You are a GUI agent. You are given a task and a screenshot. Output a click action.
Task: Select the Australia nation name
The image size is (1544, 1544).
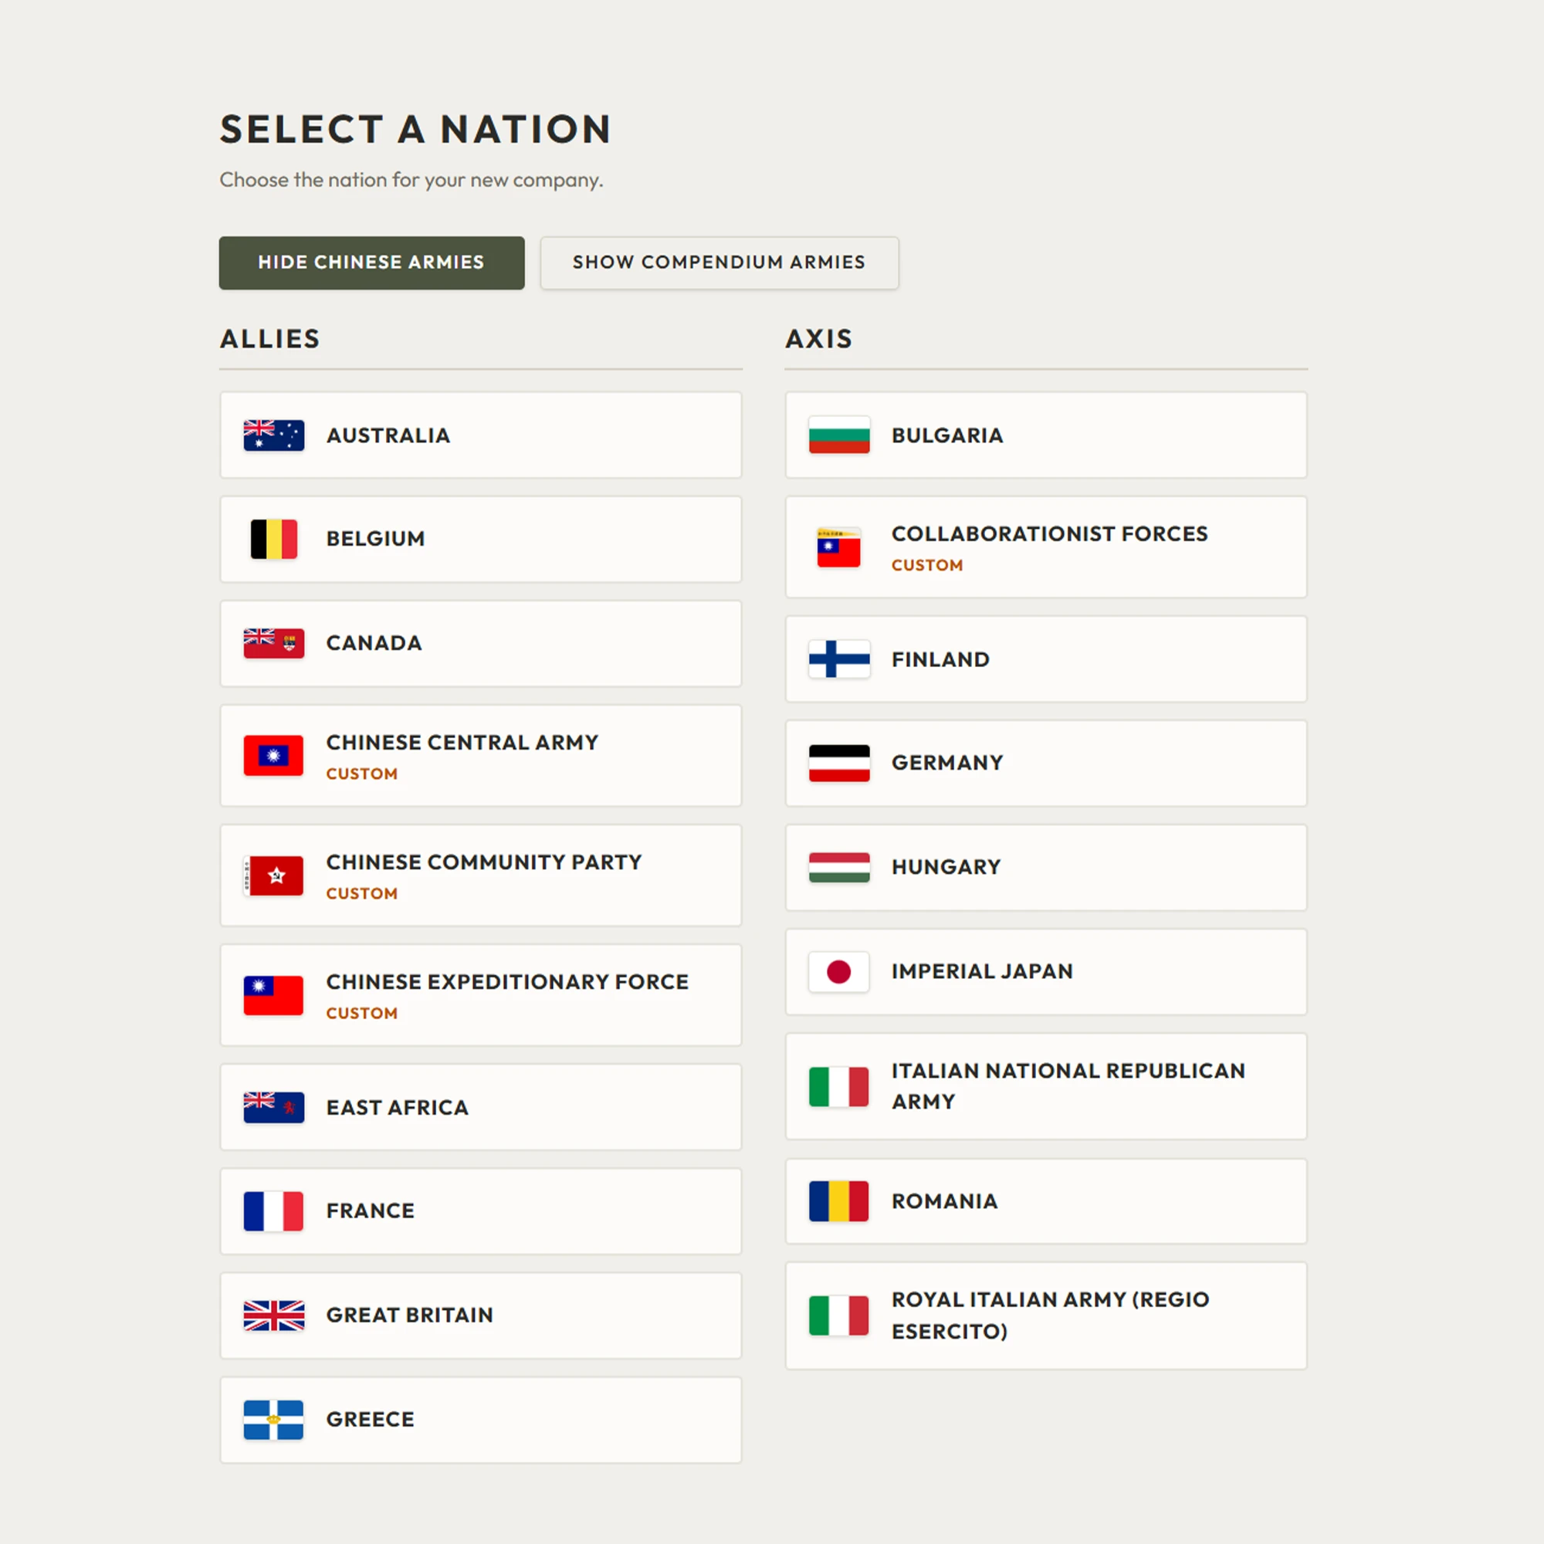click(x=388, y=435)
